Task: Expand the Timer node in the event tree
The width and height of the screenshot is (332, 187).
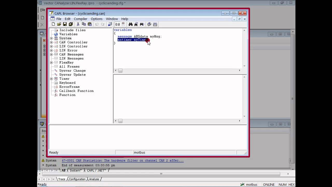Action: coord(51,79)
